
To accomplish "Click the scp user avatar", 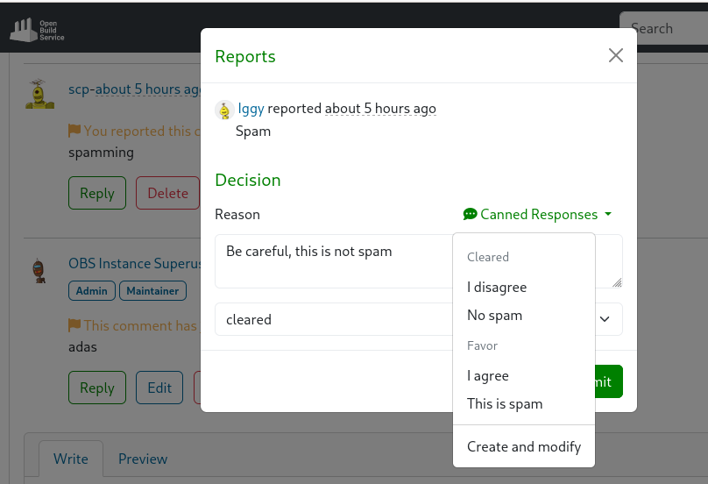I will pos(39,94).
